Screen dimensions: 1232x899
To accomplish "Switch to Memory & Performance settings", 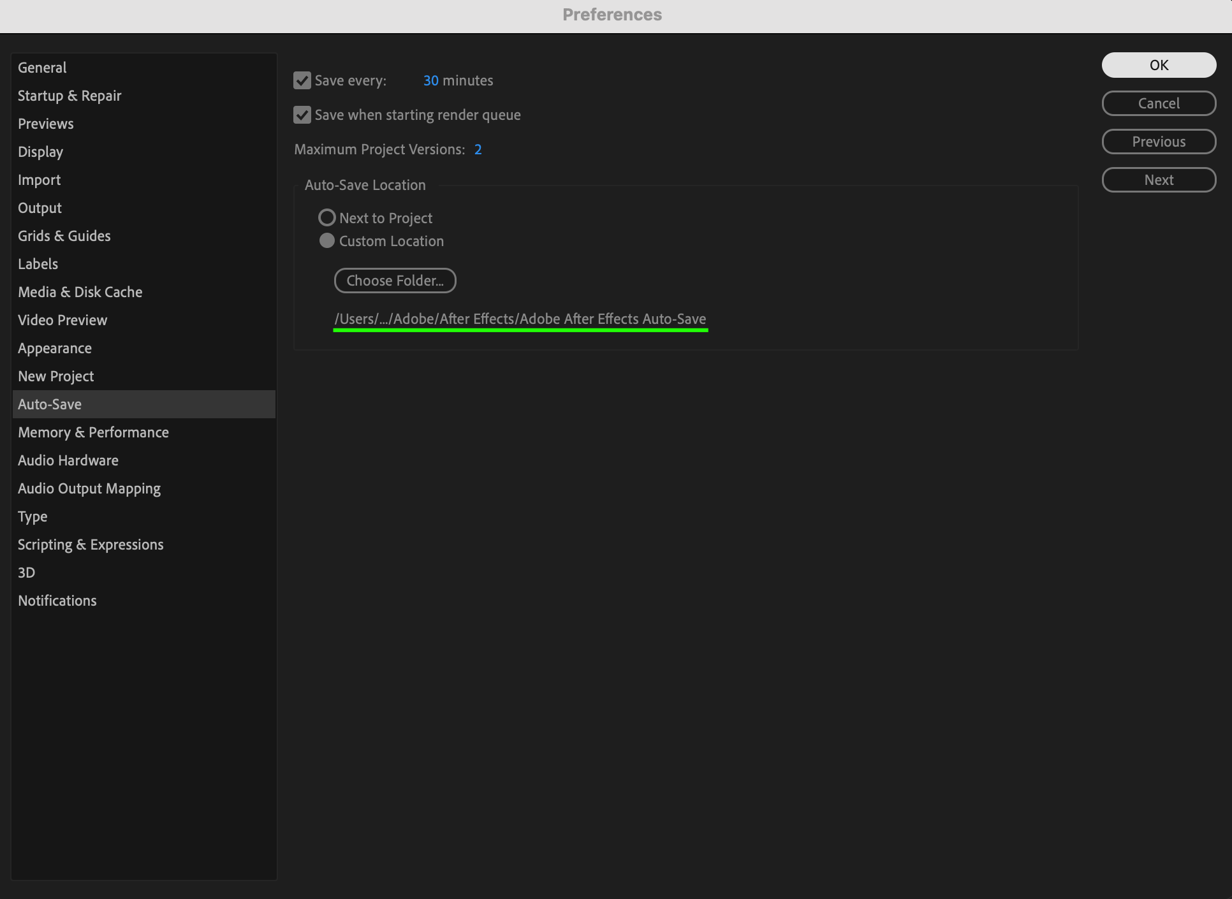I will [x=93, y=432].
